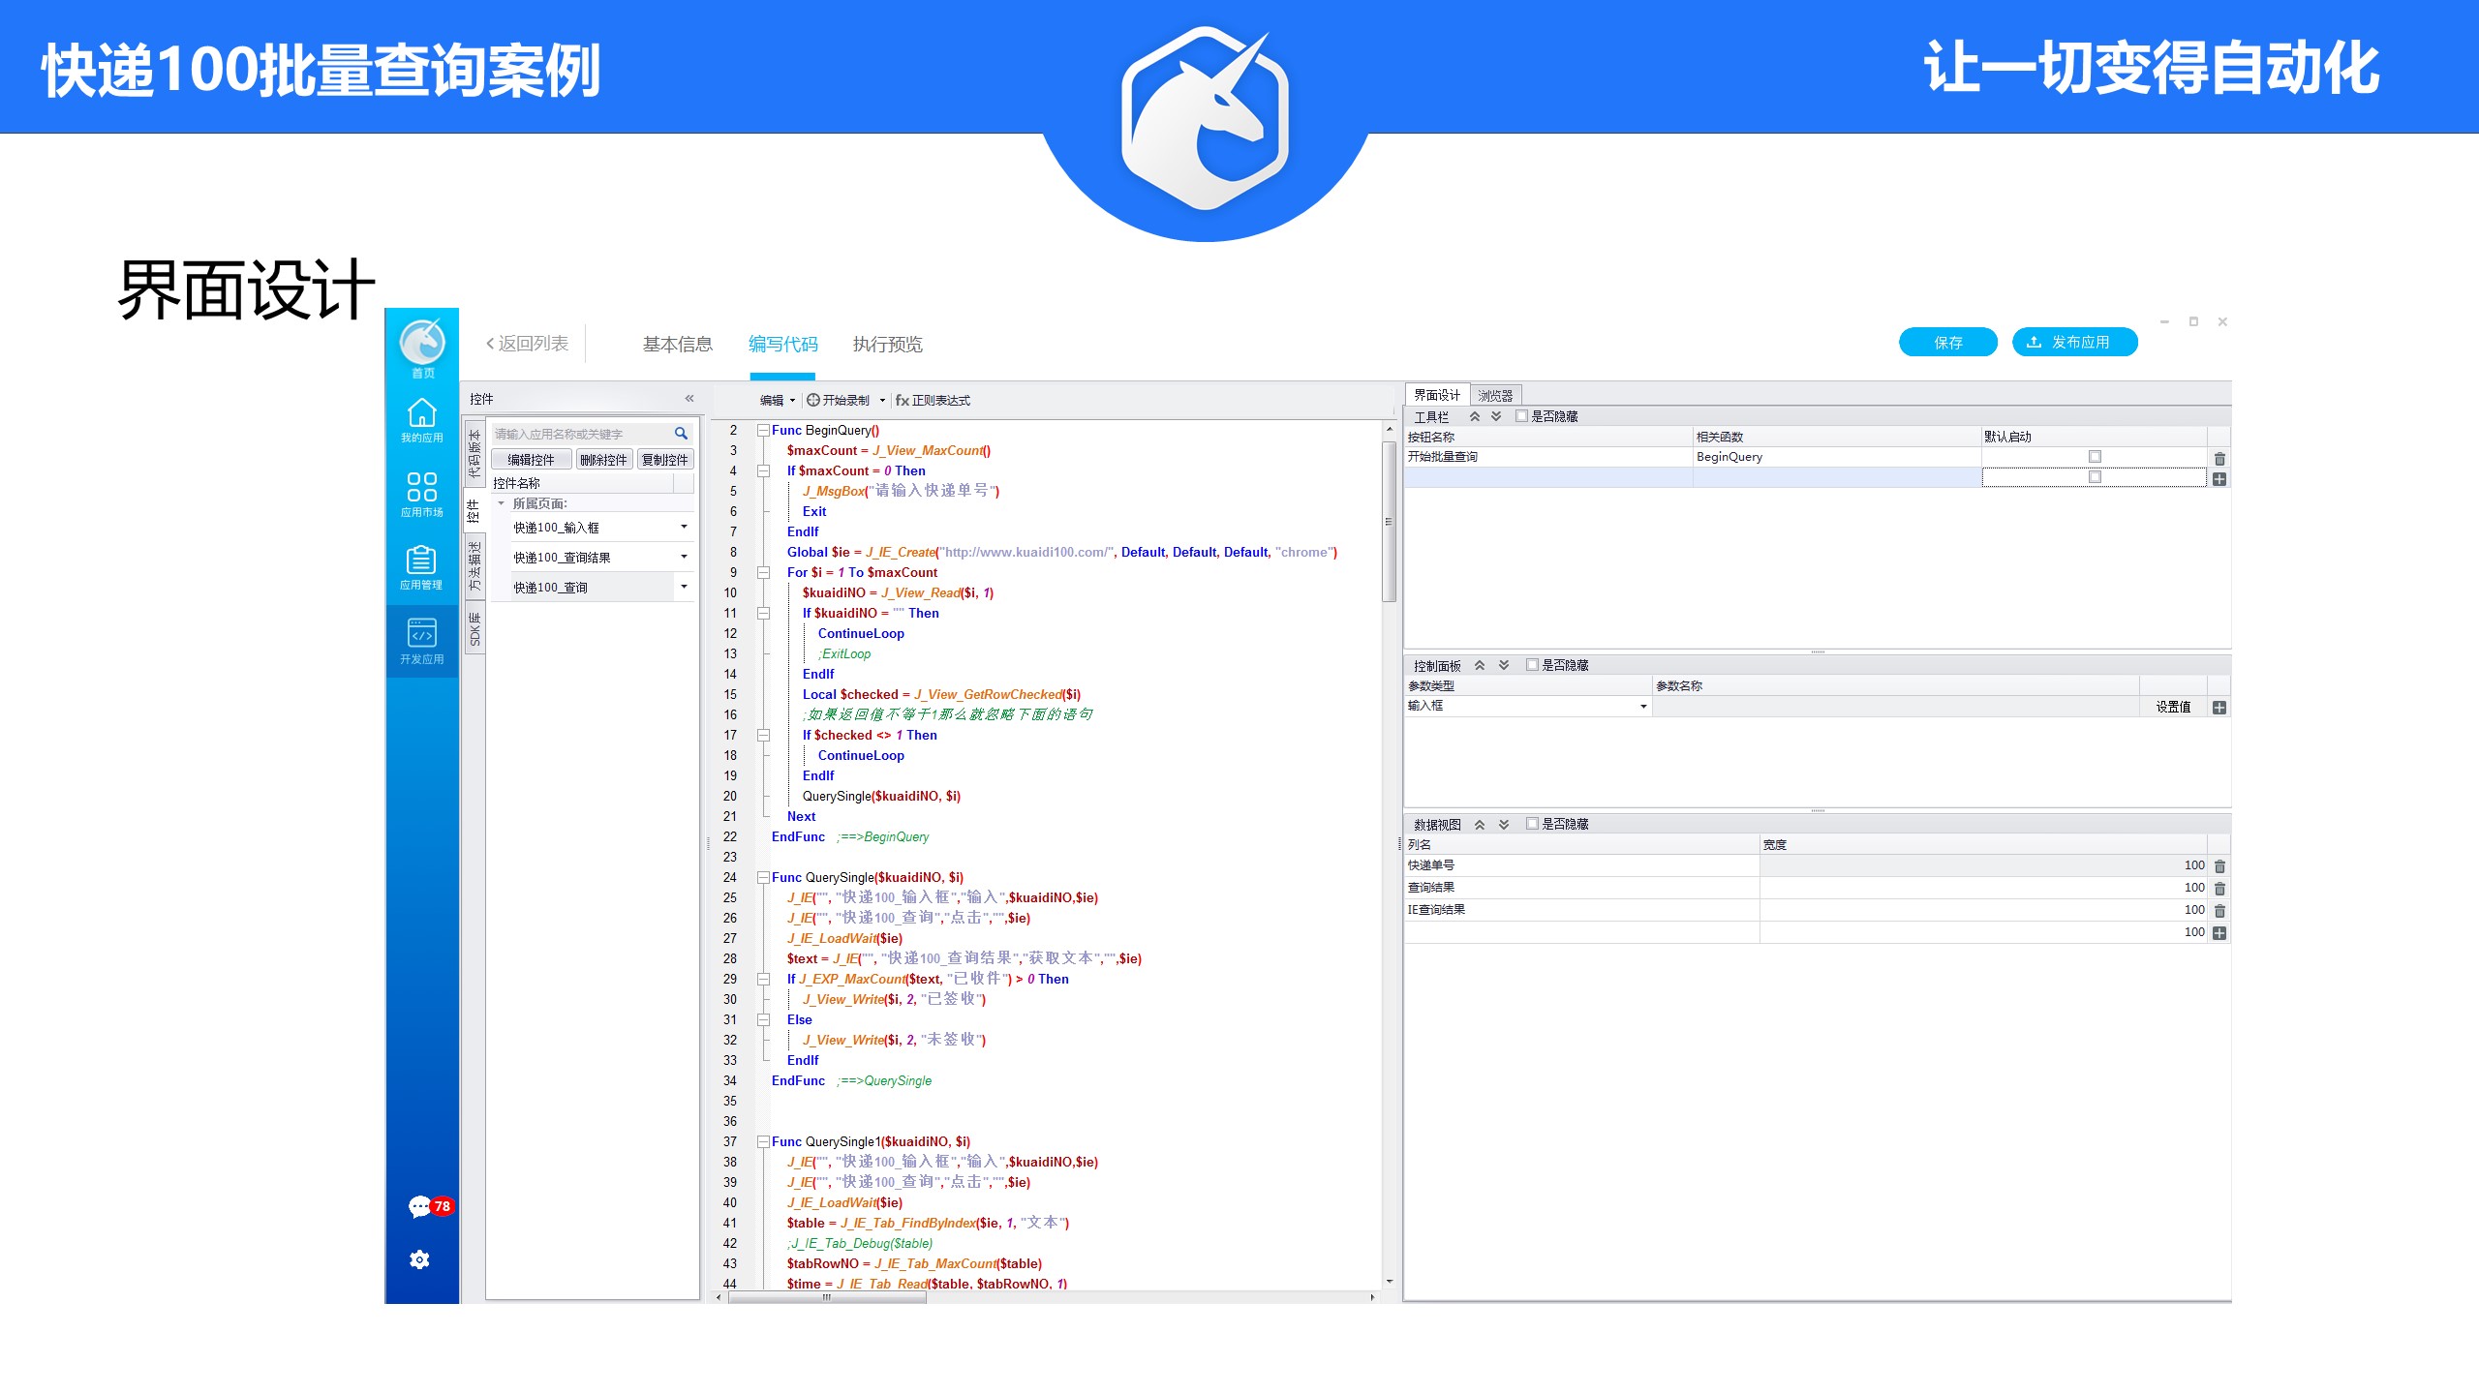Switch to the 浏览器 tab

[x=1495, y=396]
